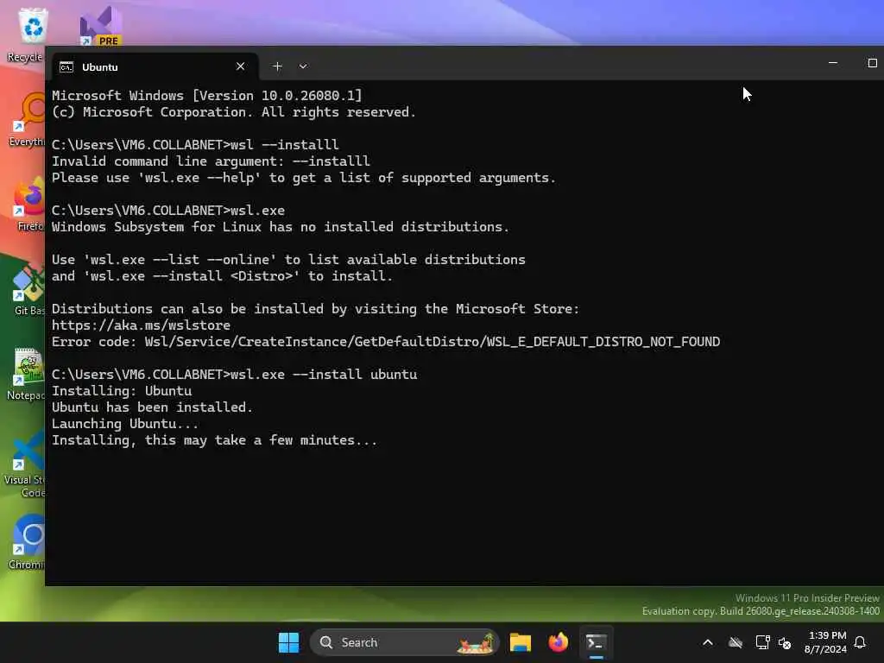This screenshot has height=663, width=884.
Task: Maximize the terminal window
Action: coord(872,62)
